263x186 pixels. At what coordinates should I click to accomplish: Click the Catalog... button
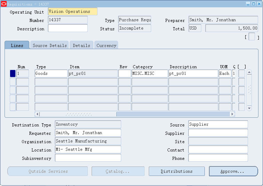coord(118,171)
